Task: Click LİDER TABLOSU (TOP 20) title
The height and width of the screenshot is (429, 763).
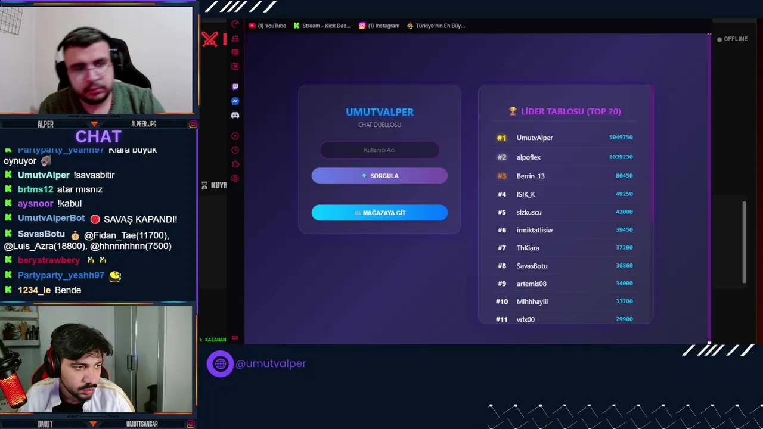Action: [x=570, y=111]
